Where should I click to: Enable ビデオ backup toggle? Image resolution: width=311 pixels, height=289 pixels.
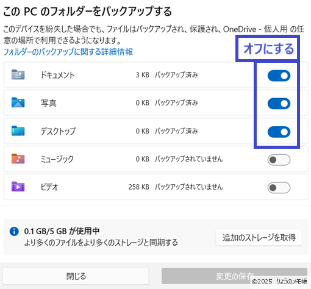279,188
